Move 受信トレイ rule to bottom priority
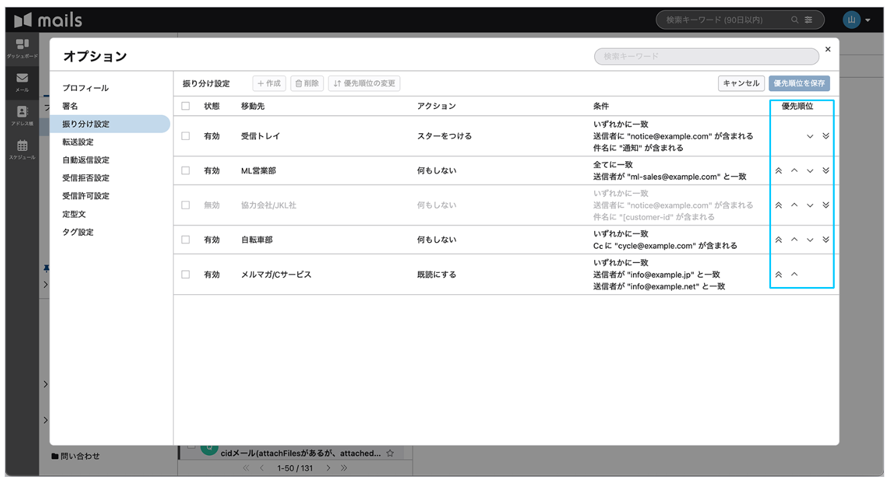 click(825, 136)
